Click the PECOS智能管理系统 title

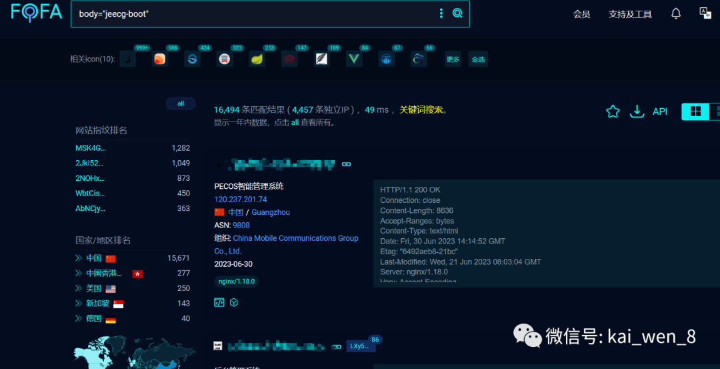[x=249, y=186]
